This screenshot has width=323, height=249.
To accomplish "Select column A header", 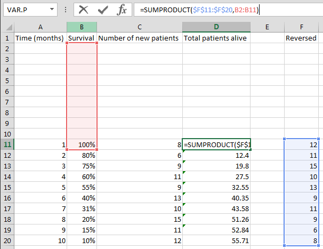I will point(41,27).
